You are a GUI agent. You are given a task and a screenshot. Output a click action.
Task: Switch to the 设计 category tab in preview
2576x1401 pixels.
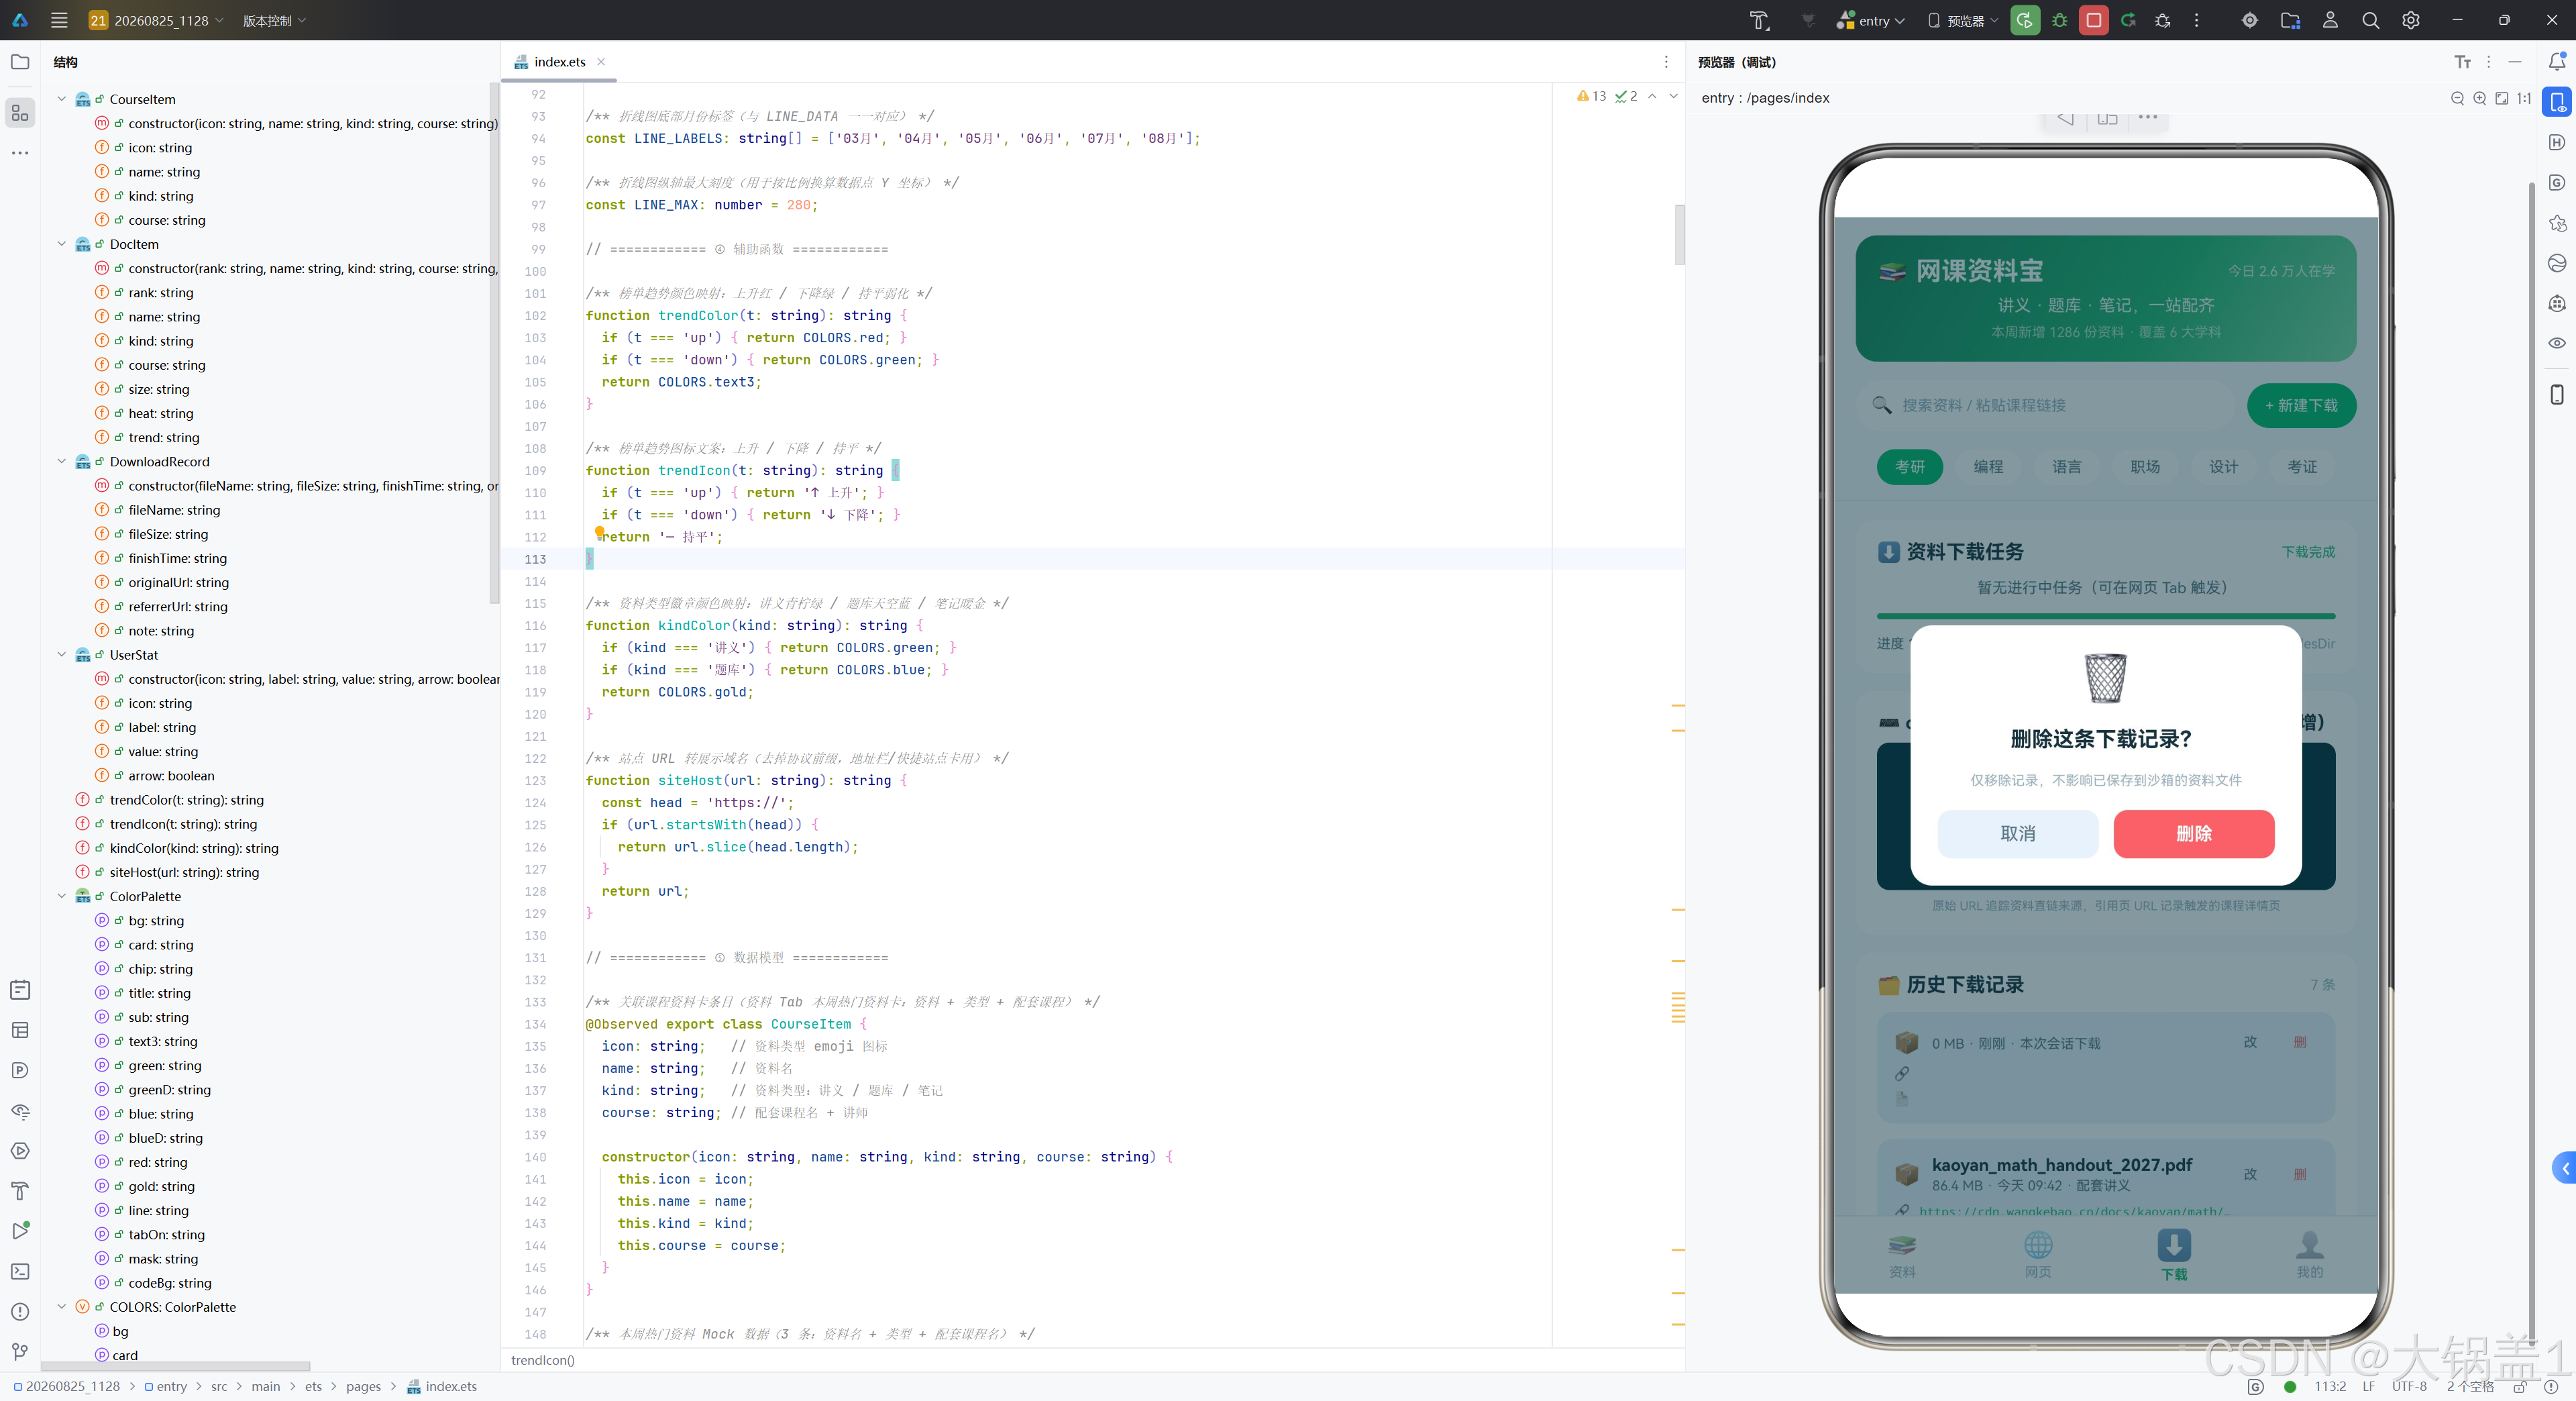click(x=2223, y=467)
